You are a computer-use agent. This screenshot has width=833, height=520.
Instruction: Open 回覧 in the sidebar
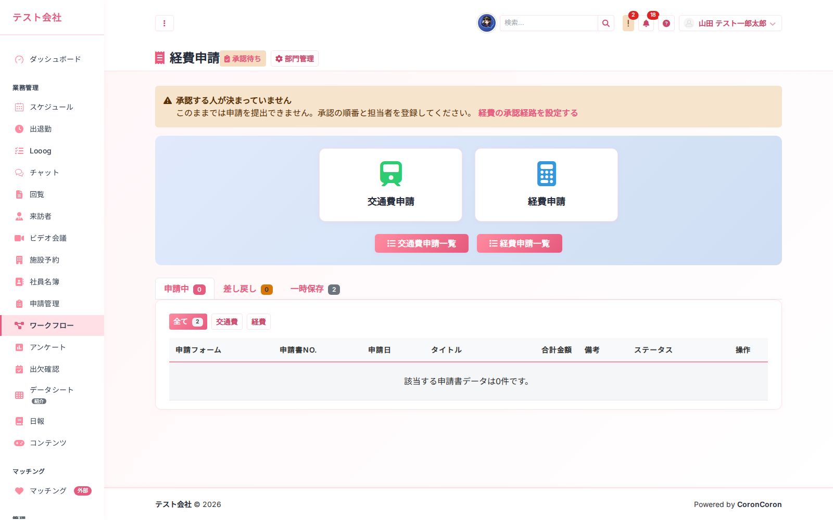[52, 194]
